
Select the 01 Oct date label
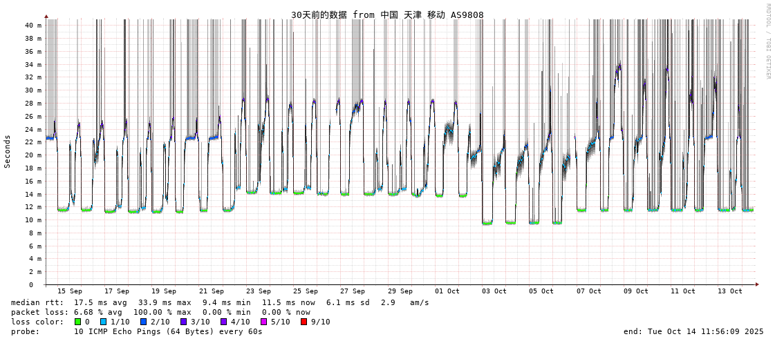447,291
